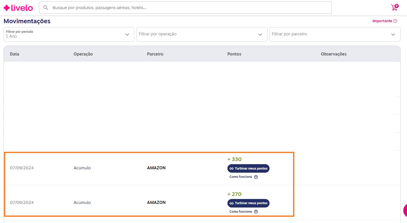
Task: Click chevron arrow of período filter
Action: click(x=127, y=35)
